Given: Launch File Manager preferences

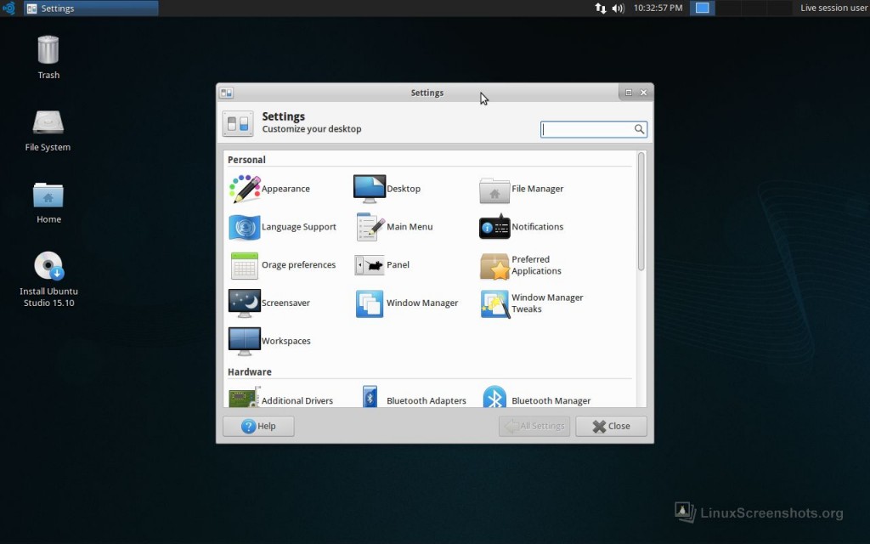Looking at the screenshot, I should coord(494,190).
